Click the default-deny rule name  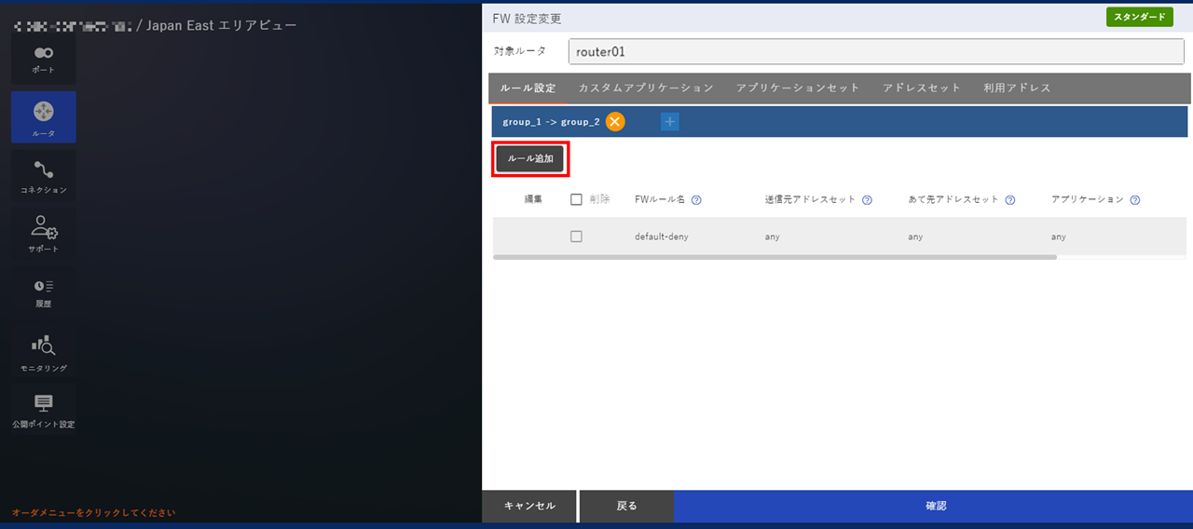click(x=662, y=237)
